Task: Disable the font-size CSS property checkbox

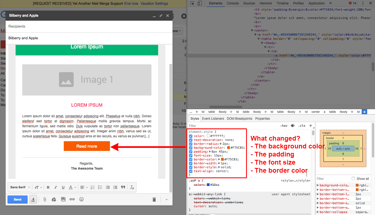Action: (191, 156)
